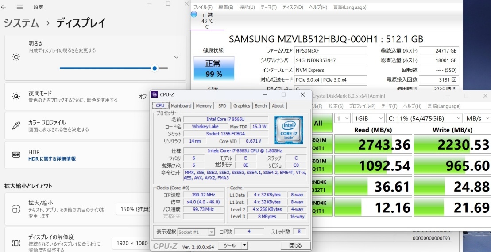
Task: Click the display resolution icon
Action: coord(16,243)
